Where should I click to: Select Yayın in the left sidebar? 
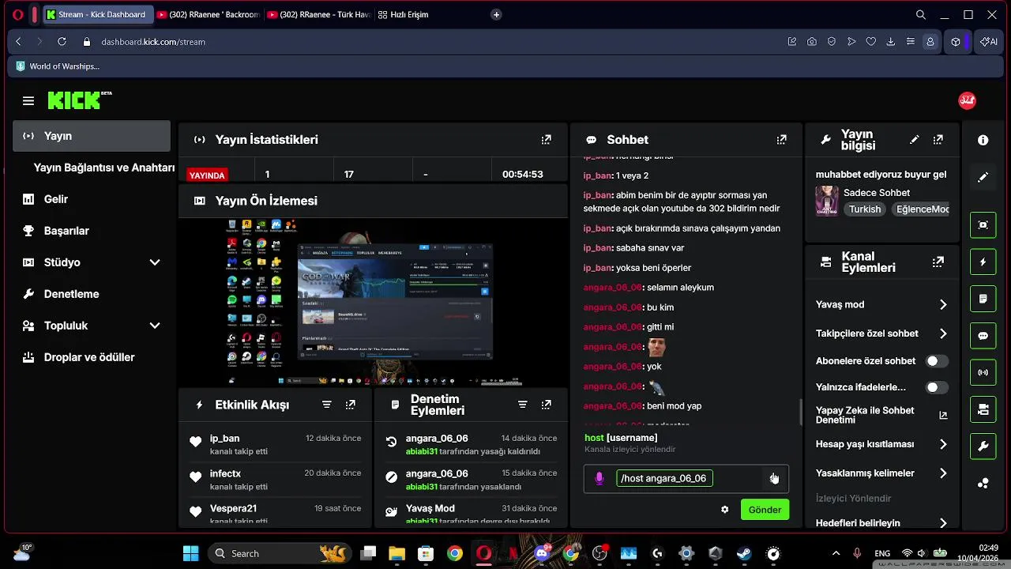[x=92, y=136]
